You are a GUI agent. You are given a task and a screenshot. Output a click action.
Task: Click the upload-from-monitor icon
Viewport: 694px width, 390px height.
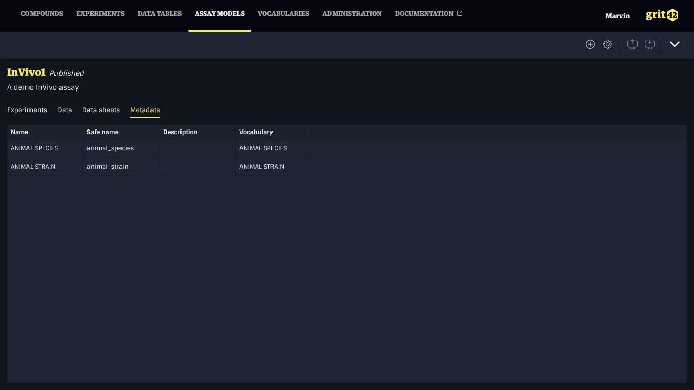point(632,44)
